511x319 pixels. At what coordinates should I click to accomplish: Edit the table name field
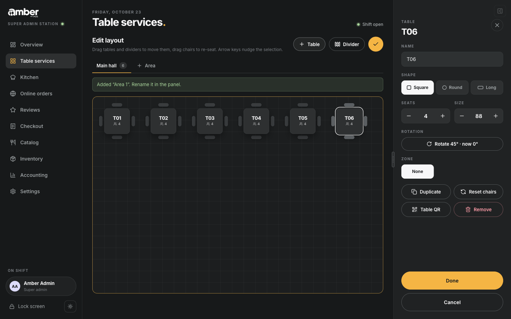pyautogui.click(x=452, y=59)
